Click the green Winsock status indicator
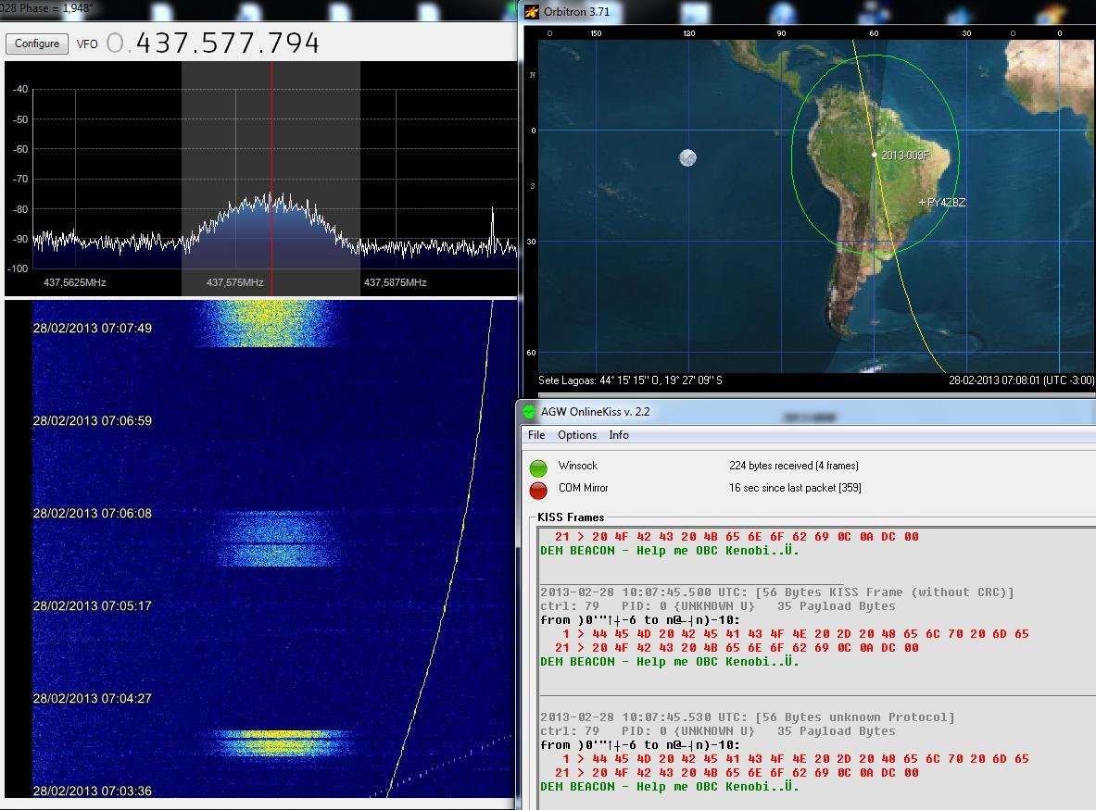 [538, 467]
